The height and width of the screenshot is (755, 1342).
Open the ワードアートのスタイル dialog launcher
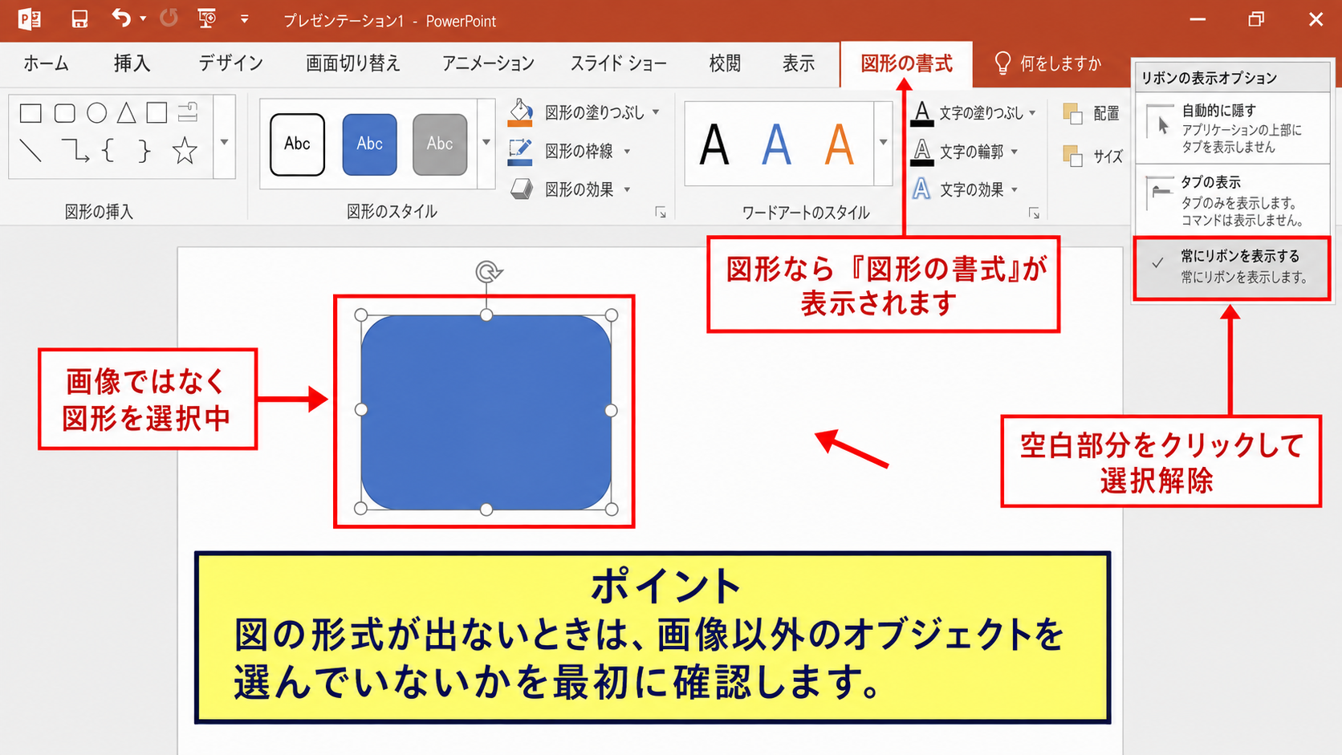[1034, 213]
